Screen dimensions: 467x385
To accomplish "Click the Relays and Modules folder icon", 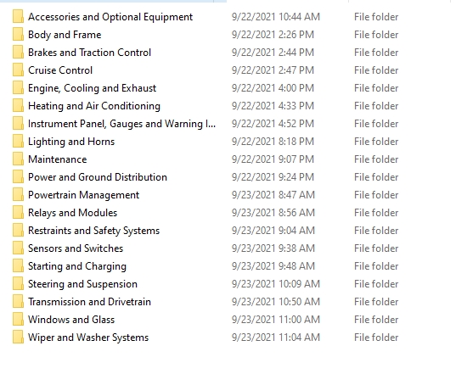I will (18, 213).
